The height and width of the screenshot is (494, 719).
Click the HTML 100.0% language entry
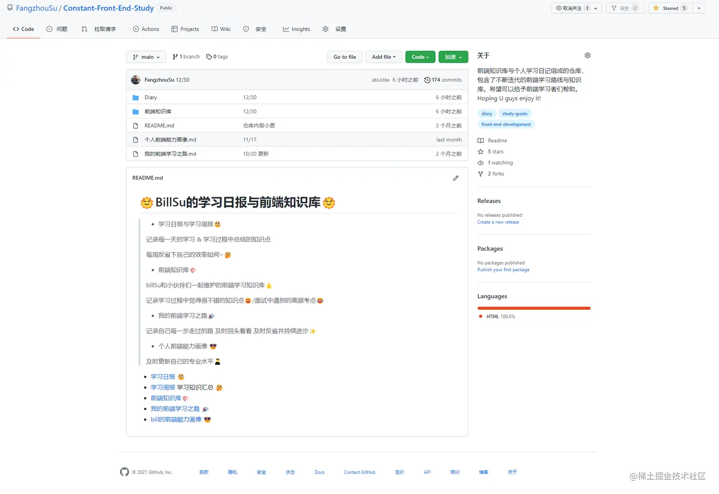click(497, 316)
